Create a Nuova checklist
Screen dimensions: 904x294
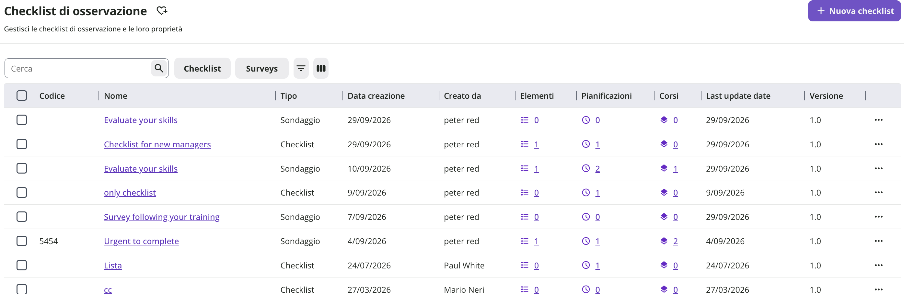854,11
